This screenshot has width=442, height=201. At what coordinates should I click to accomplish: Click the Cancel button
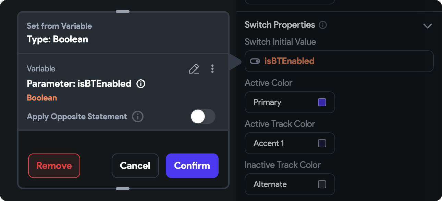point(135,166)
